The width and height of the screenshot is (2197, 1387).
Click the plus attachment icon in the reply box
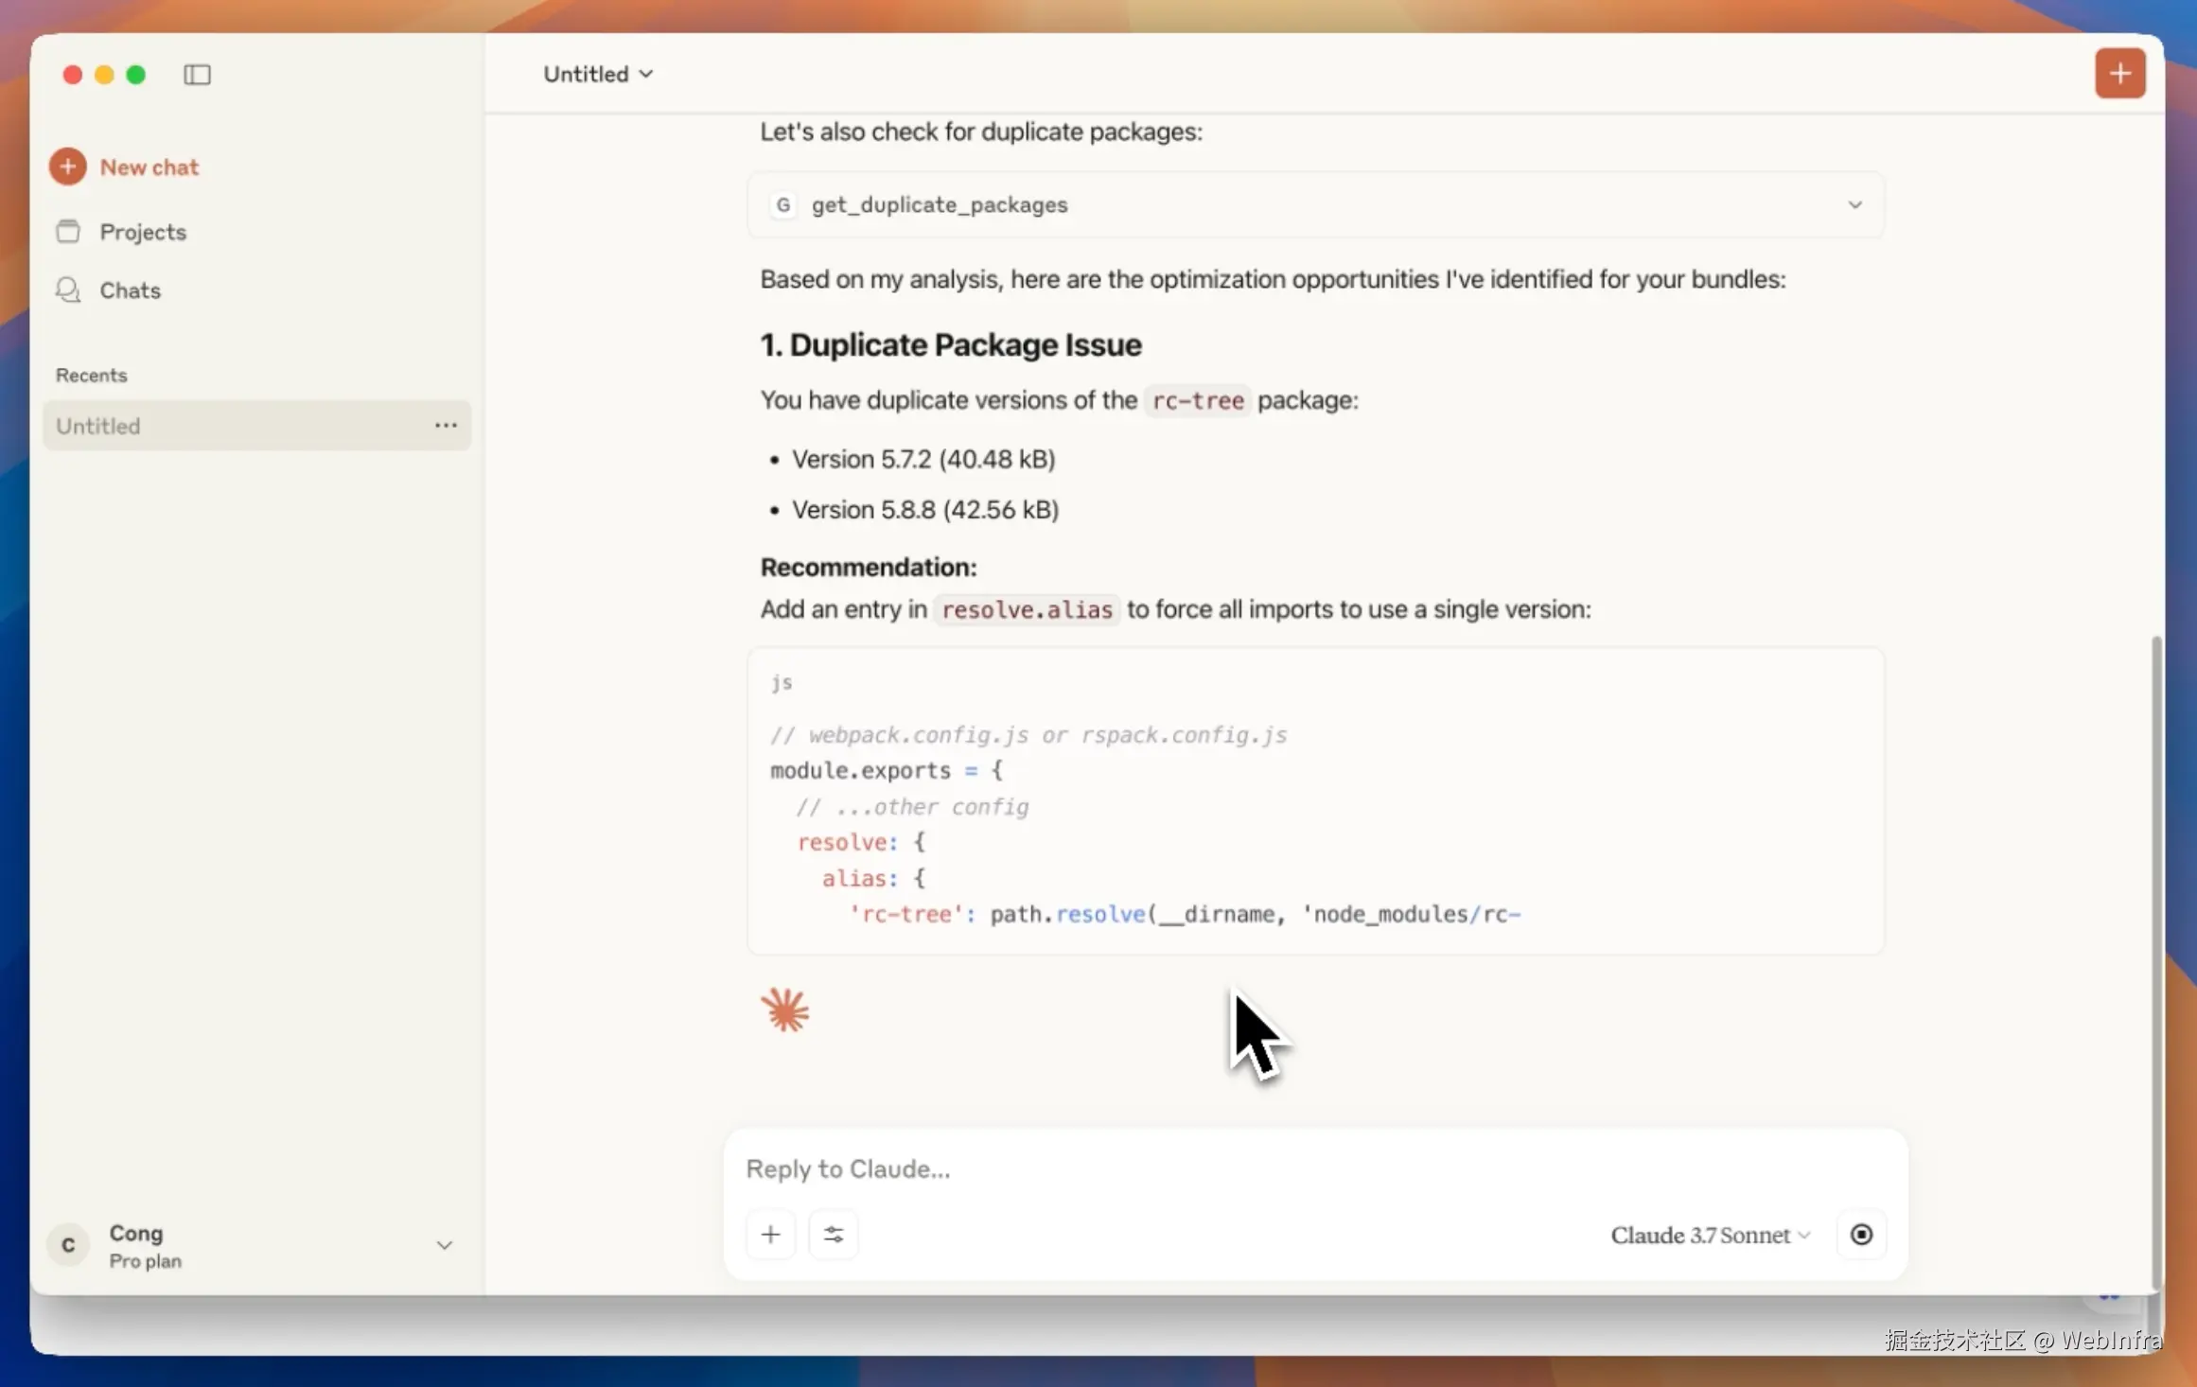tap(770, 1234)
